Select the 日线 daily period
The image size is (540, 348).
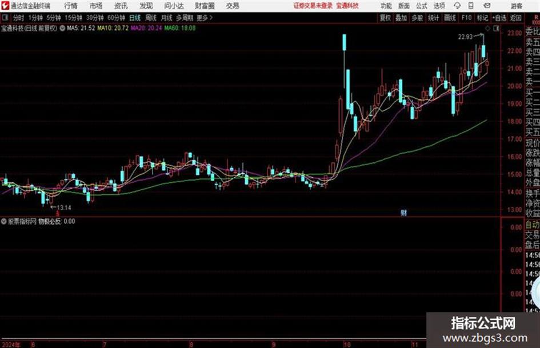135,18
